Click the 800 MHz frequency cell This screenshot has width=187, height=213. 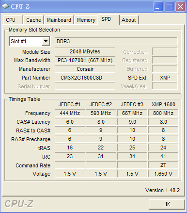[163, 113]
